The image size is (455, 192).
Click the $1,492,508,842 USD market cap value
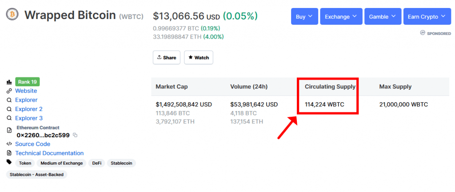pos(184,104)
